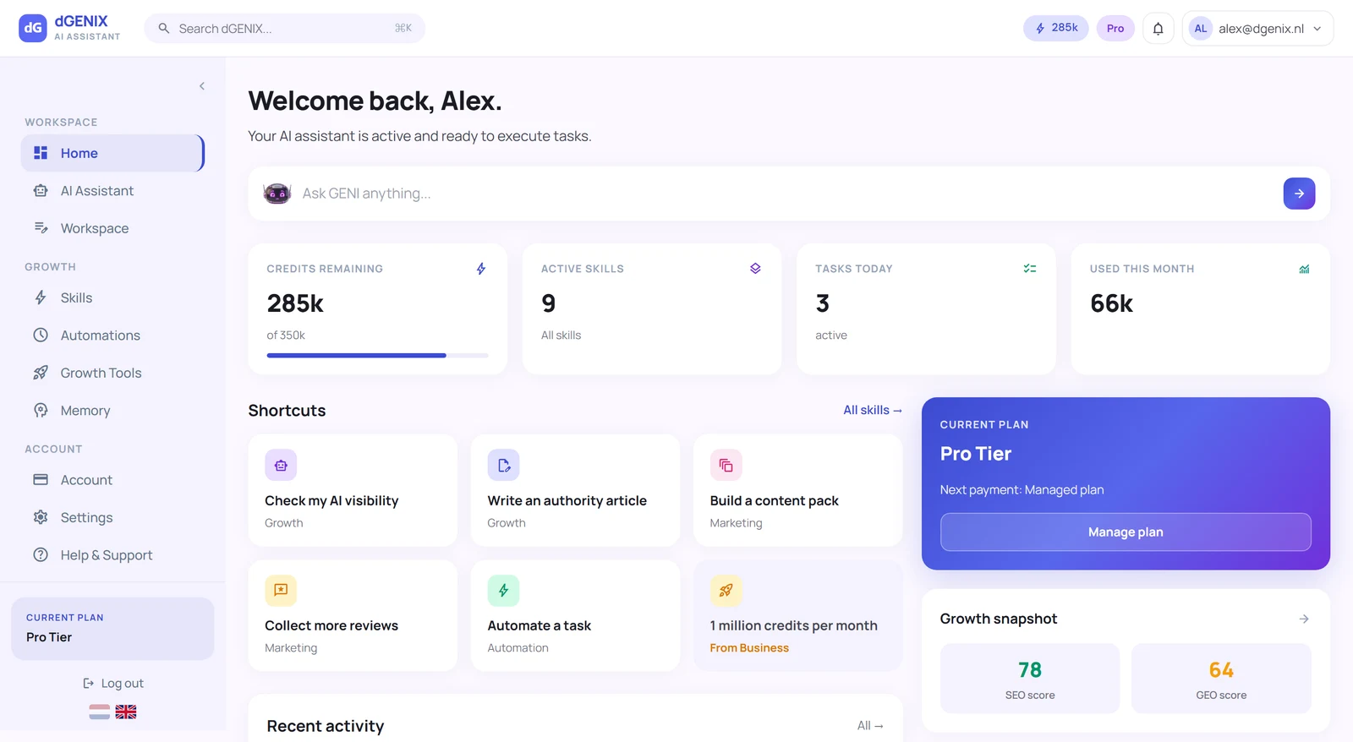The height and width of the screenshot is (742, 1353).
Task: Click the collect reviews star-chat icon
Action: [281, 591]
